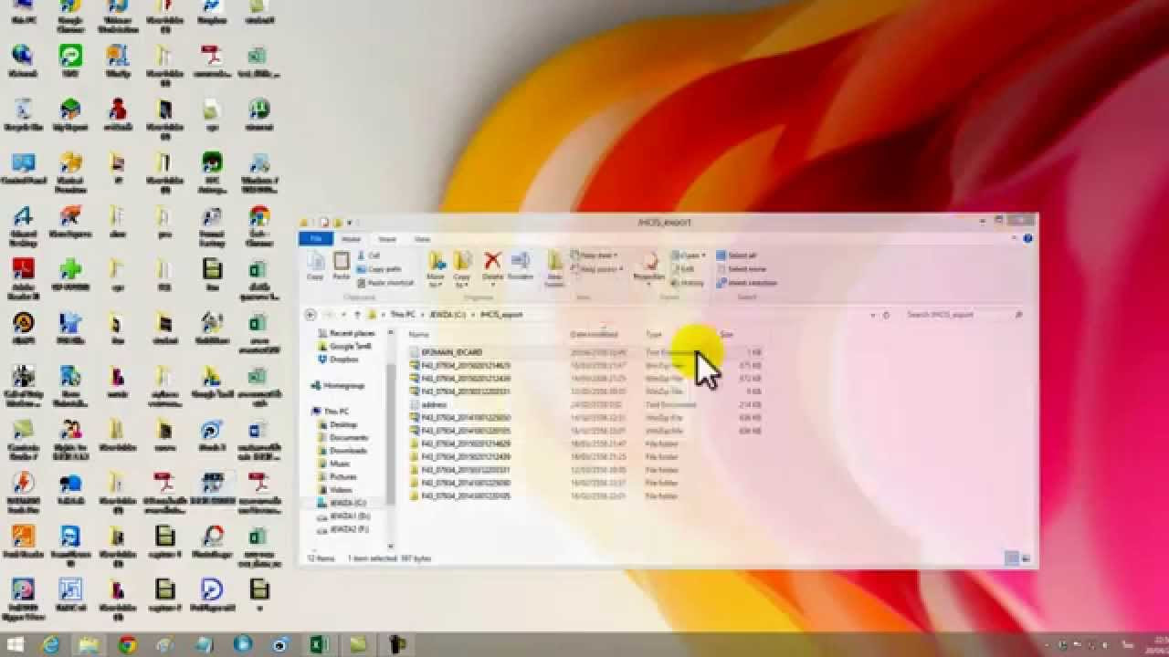
Task: Switch to the Share ribbon tab
Action: click(x=387, y=239)
